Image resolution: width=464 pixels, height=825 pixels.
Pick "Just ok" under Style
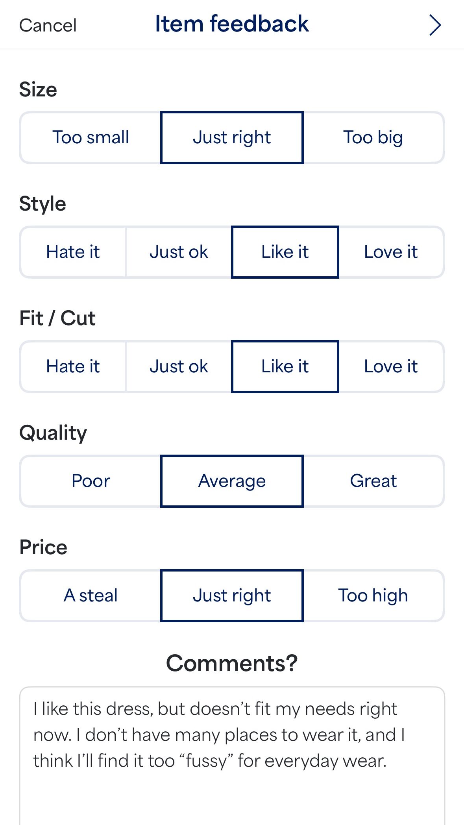(179, 252)
